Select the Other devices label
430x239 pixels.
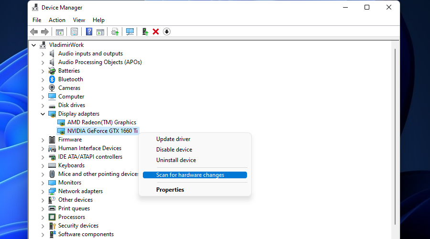pos(75,200)
